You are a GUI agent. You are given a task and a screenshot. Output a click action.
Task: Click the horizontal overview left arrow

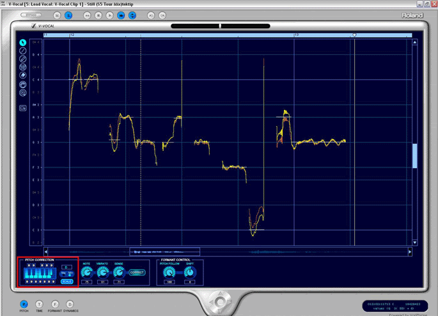(x=46, y=252)
